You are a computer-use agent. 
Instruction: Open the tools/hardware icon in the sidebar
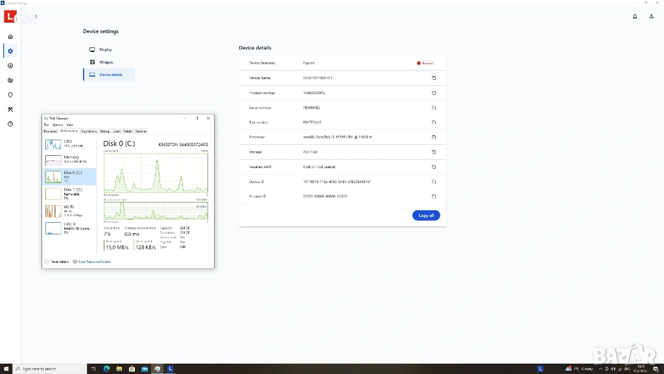point(10,109)
